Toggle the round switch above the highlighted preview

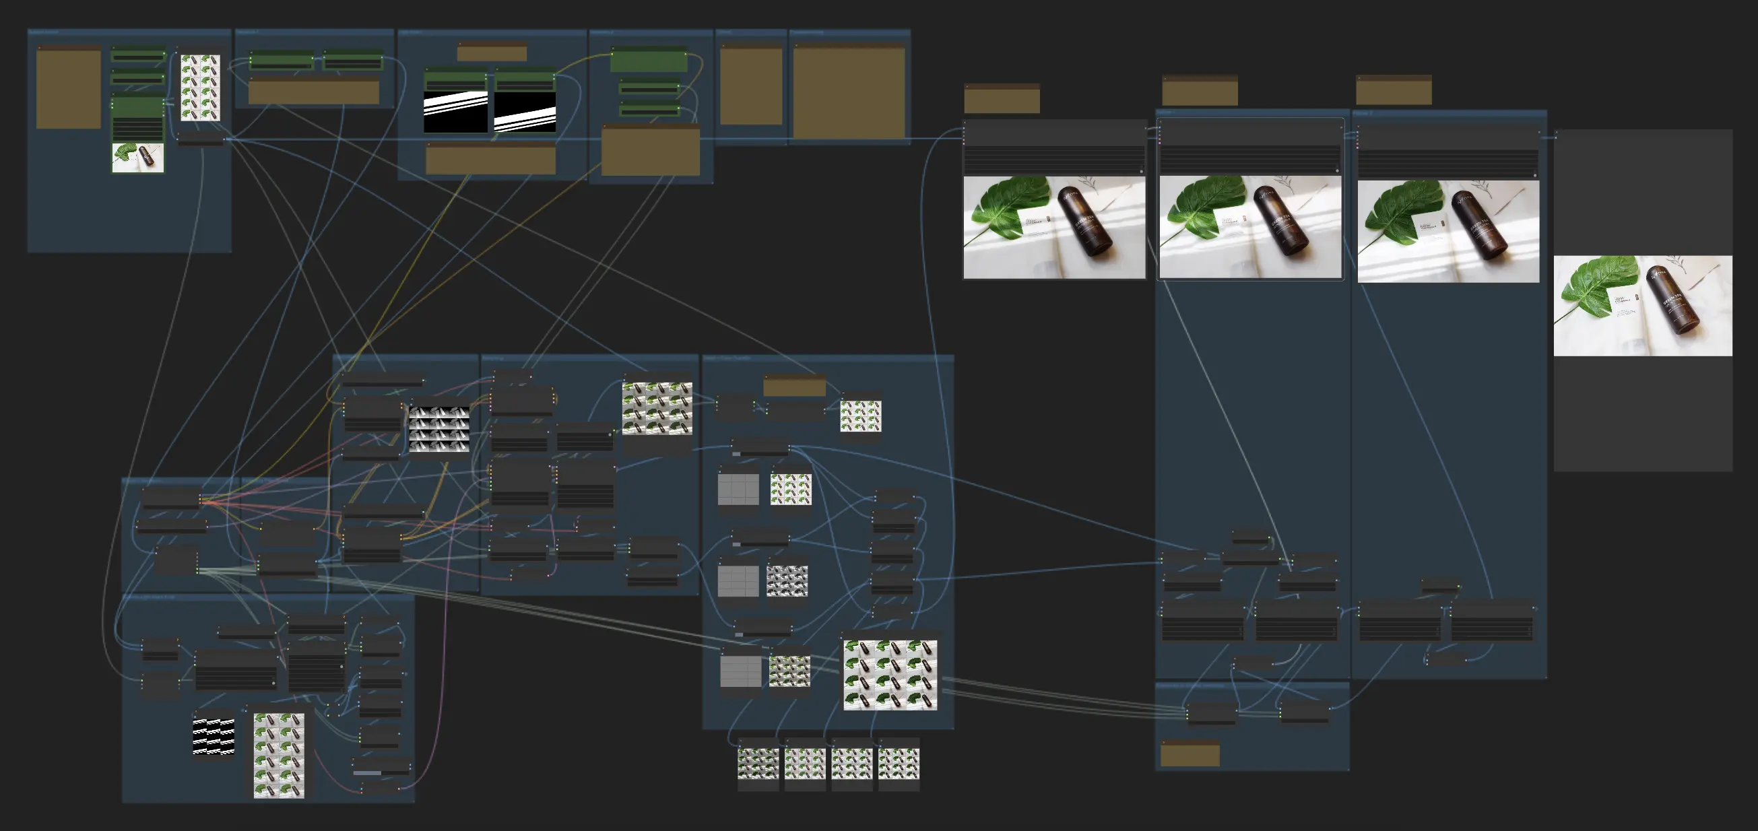(1337, 170)
